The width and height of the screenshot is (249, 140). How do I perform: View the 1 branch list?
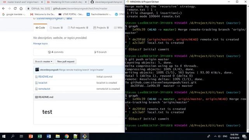[100, 52]
